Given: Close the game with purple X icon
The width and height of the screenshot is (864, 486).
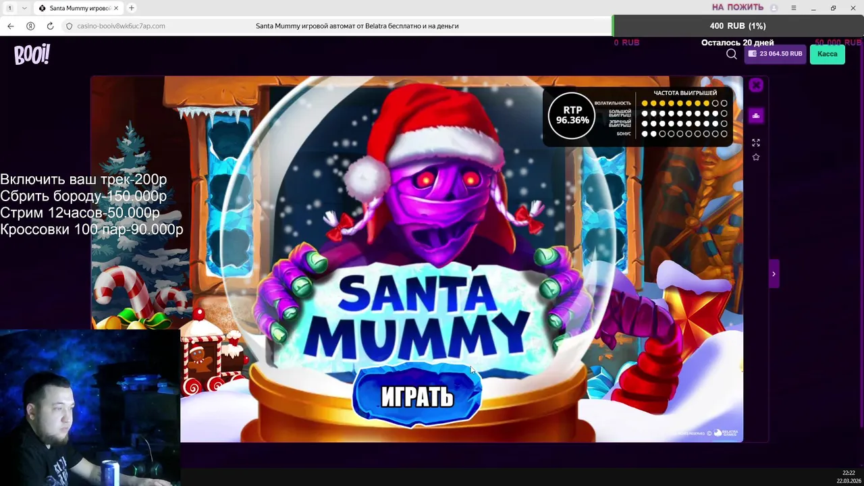Looking at the screenshot, I should point(756,85).
